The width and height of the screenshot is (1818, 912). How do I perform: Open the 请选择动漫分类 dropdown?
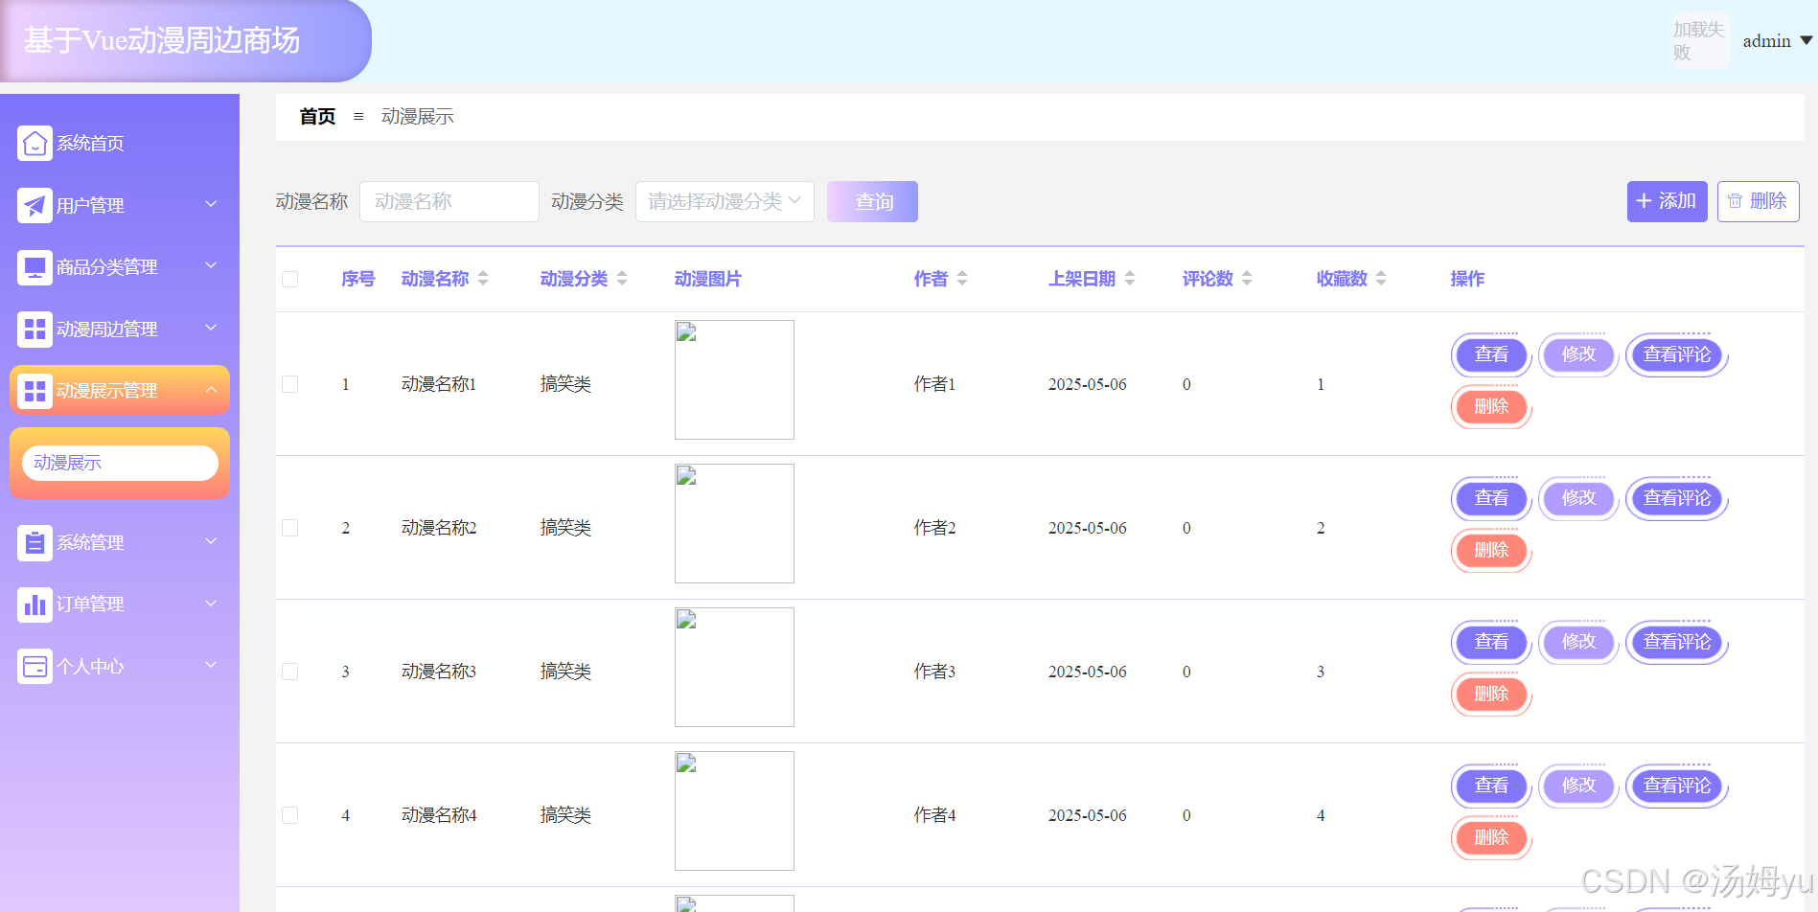(725, 201)
